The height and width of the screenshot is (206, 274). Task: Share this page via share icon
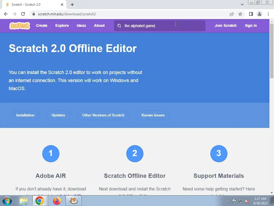tap(232, 14)
